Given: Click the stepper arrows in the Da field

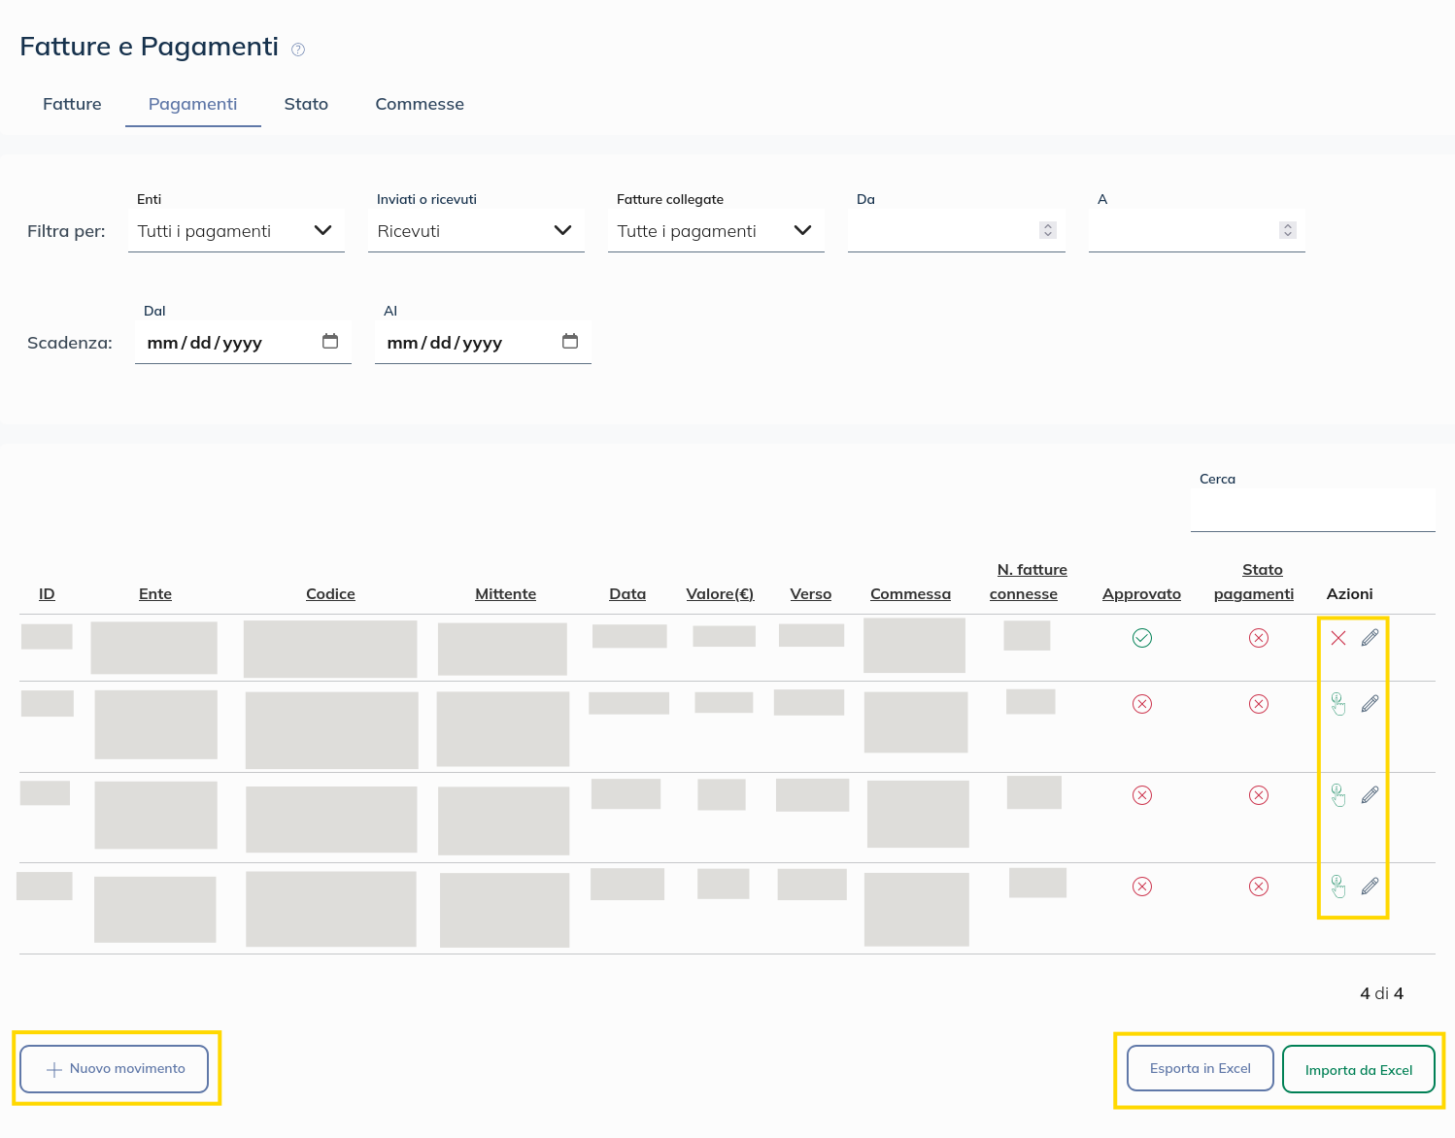Looking at the screenshot, I should (x=1047, y=230).
